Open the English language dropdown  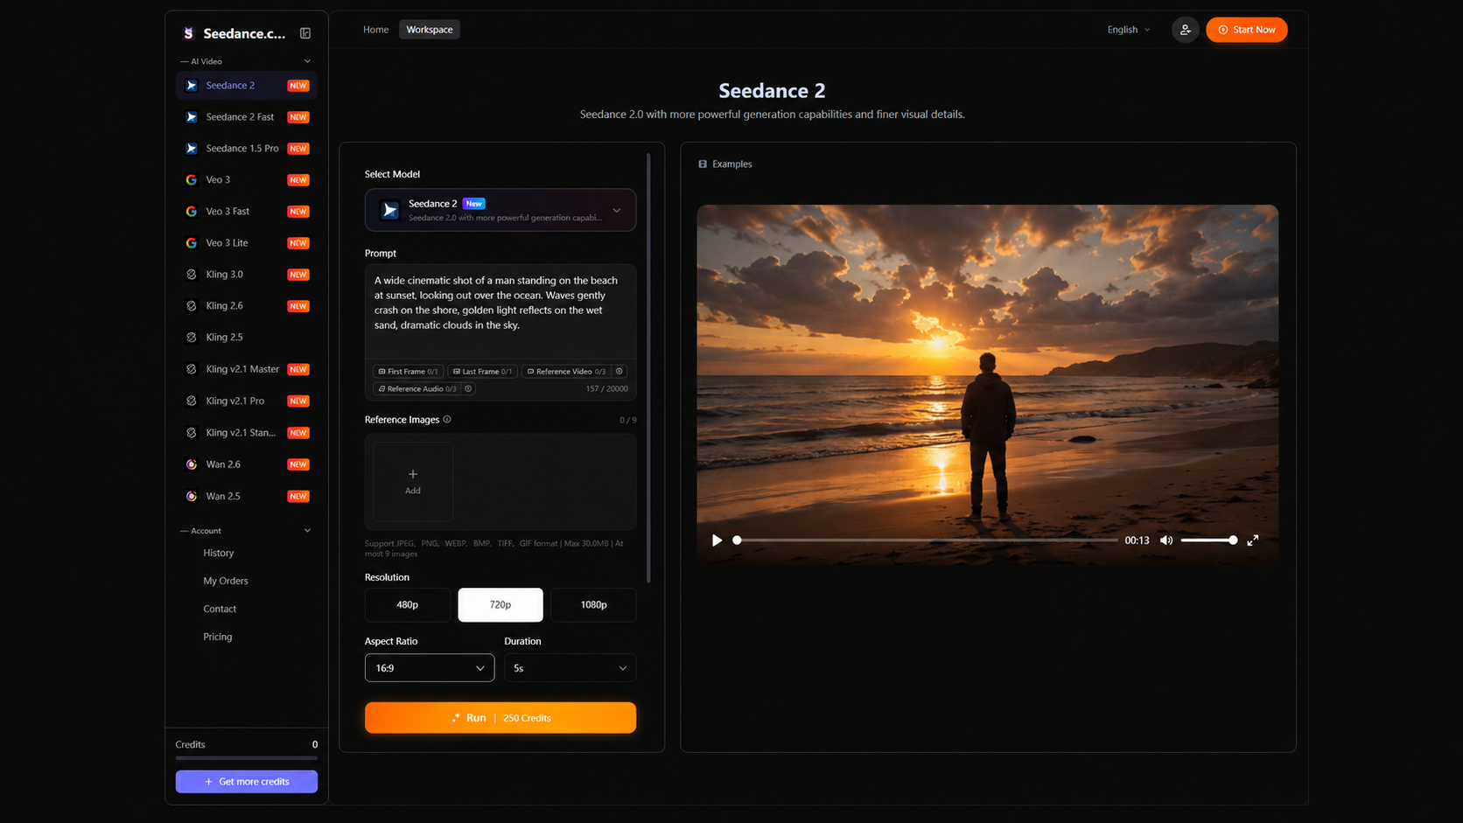[x=1129, y=30]
